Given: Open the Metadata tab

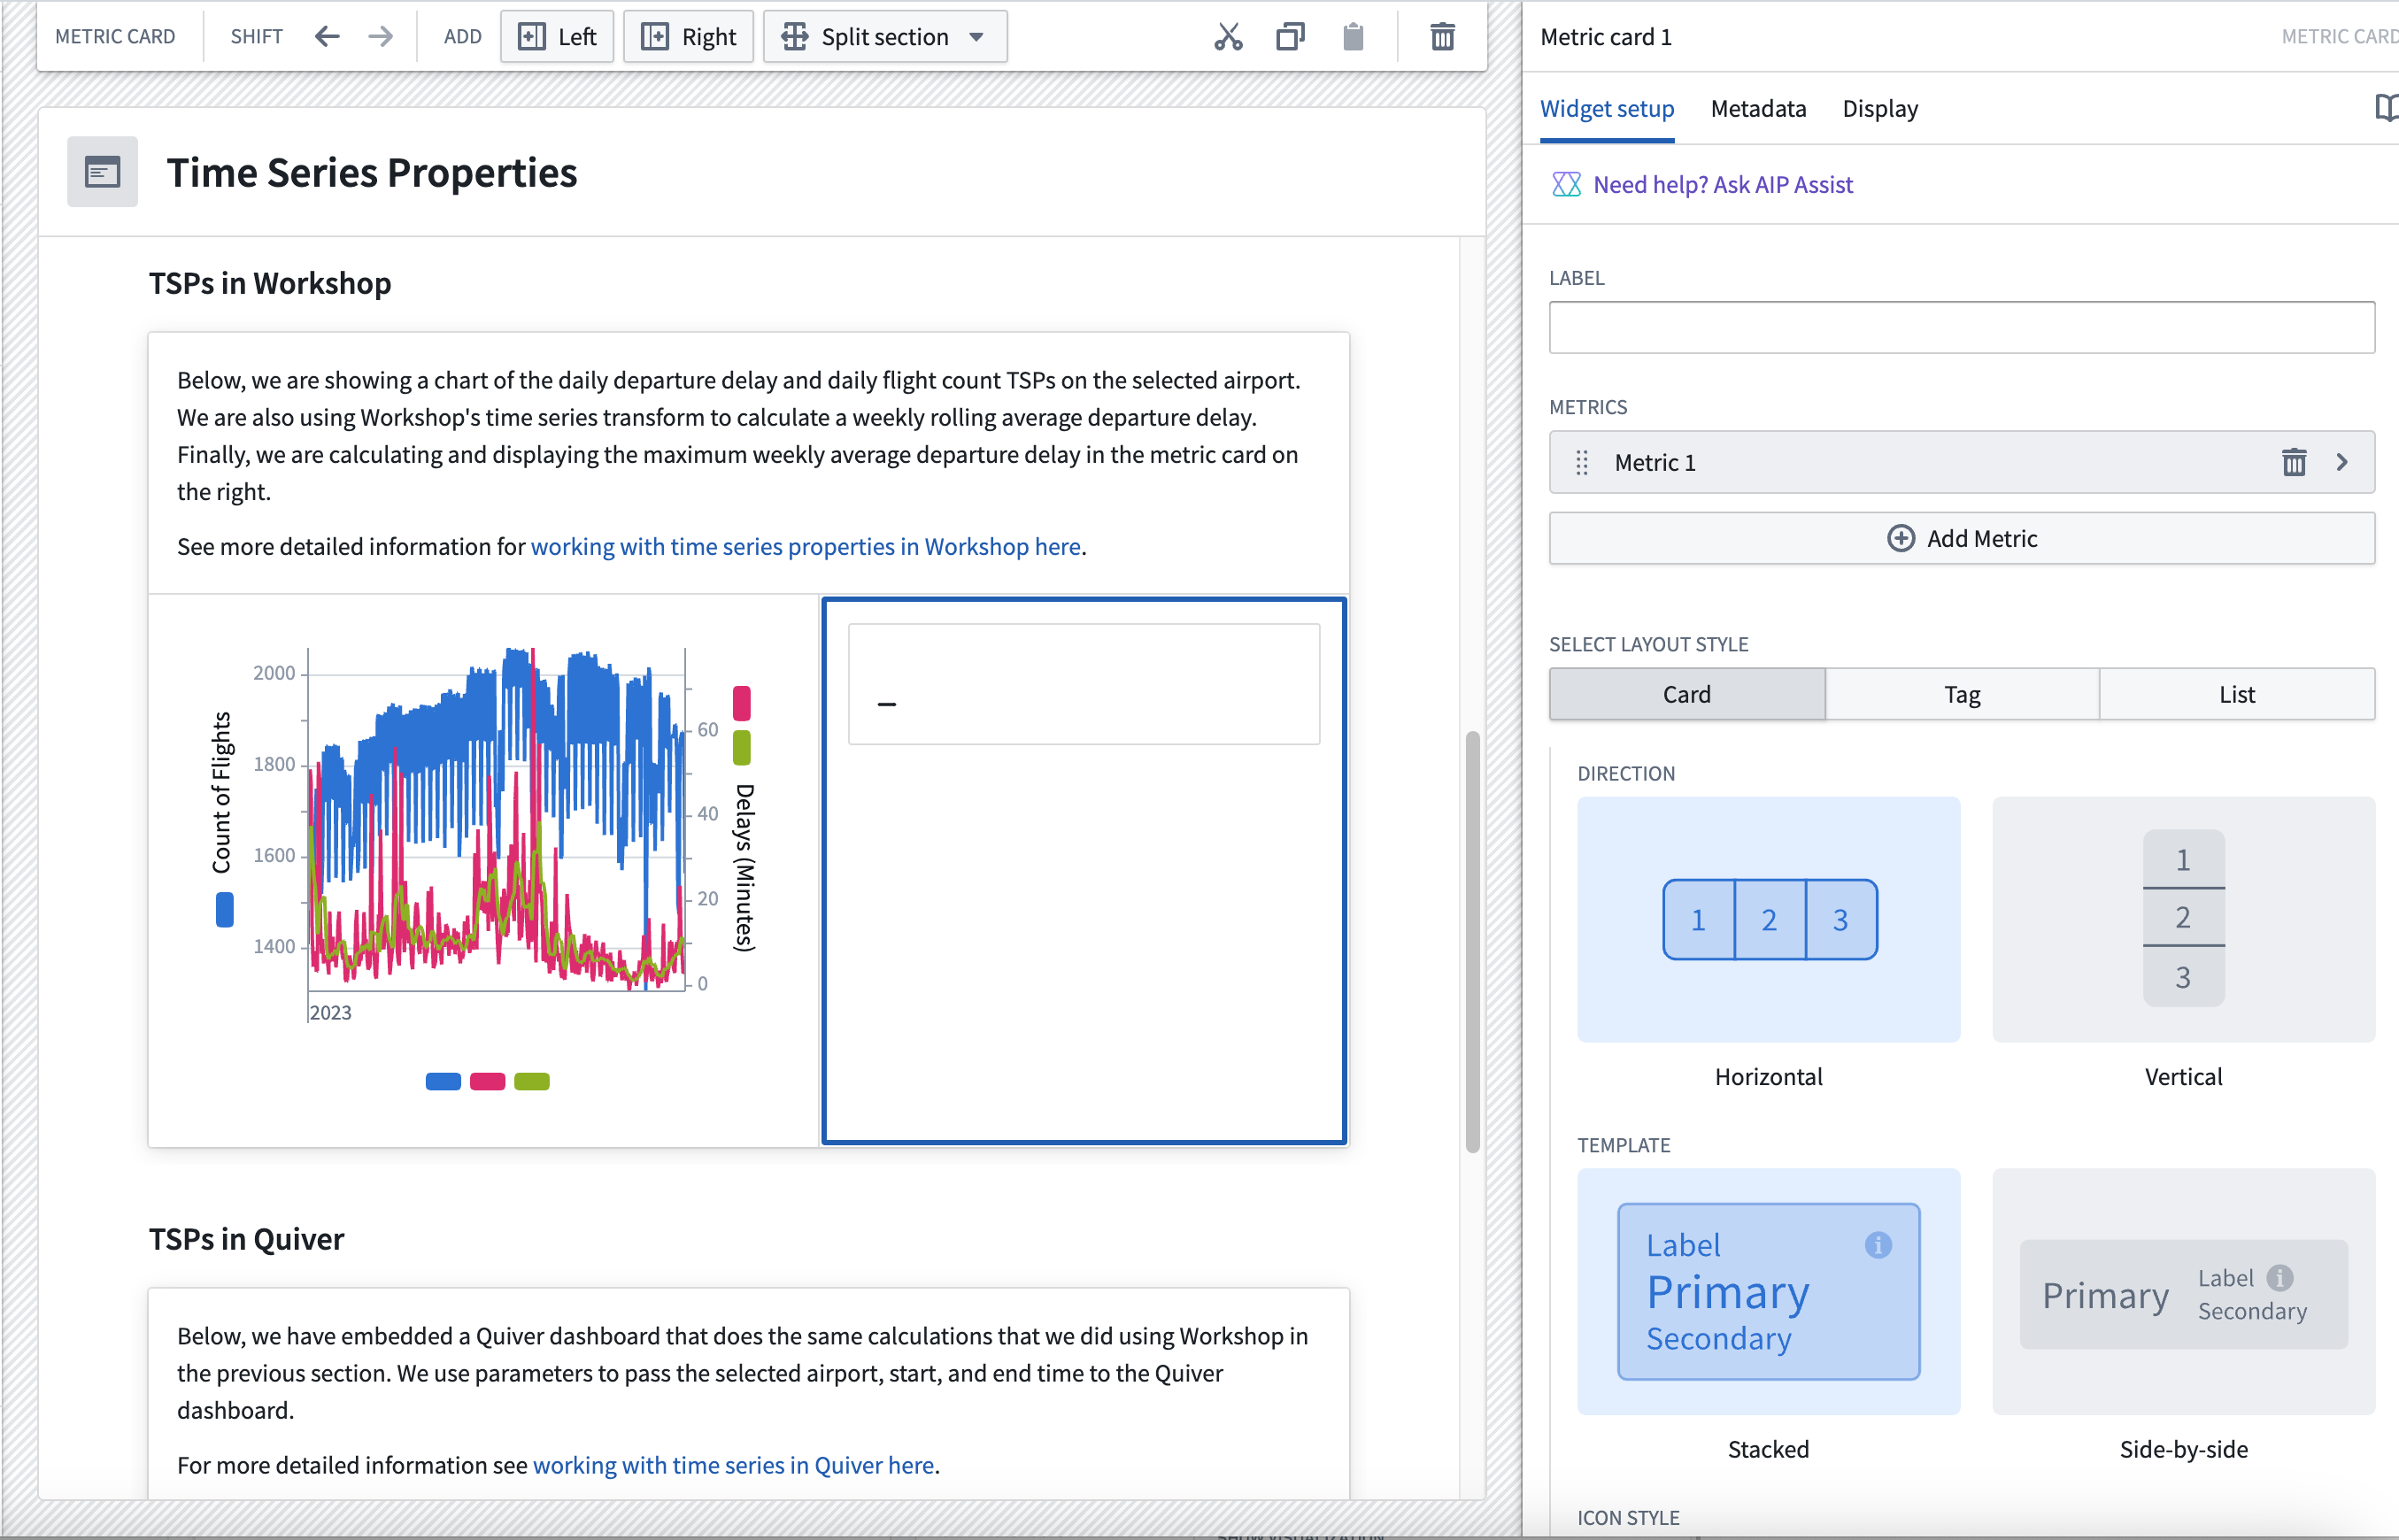Looking at the screenshot, I should tap(1759, 106).
